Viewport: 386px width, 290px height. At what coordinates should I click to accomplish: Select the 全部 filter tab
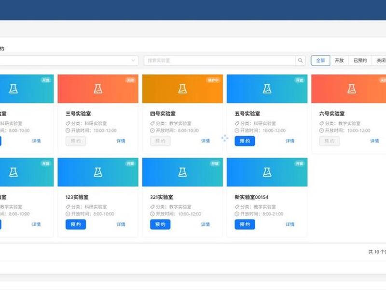click(x=320, y=60)
